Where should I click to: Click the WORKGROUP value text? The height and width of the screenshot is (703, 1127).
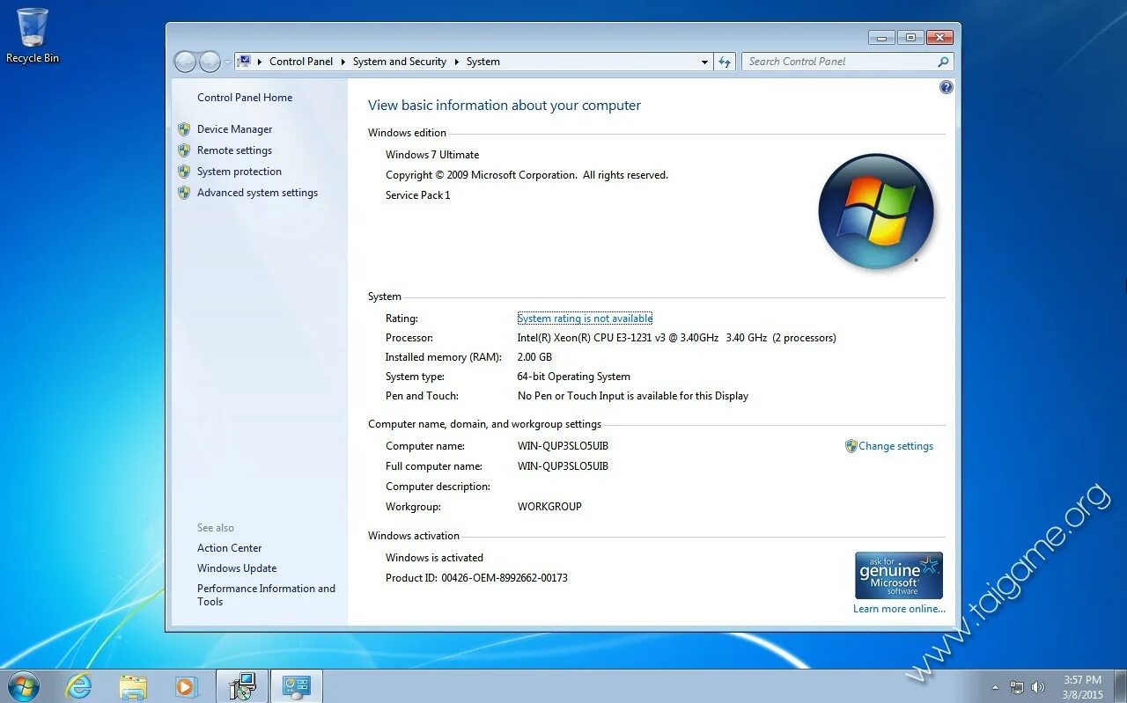pyautogui.click(x=549, y=507)
